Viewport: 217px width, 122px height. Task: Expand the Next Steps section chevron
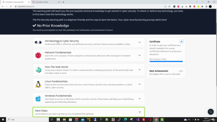(140, 112)
